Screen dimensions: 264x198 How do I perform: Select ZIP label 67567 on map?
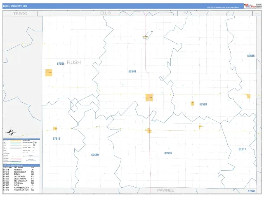pos(252,191)
